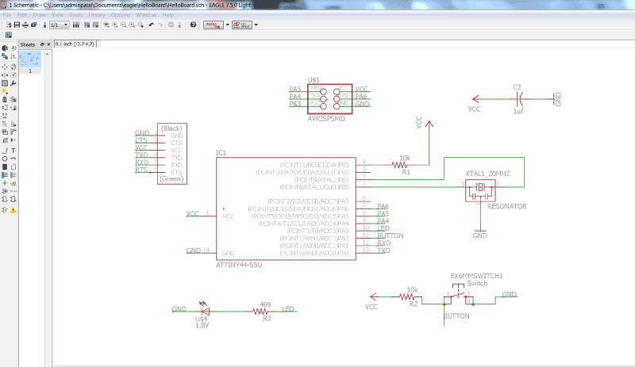Select the Arc tool
635x367 pixels.
pyautogui.click(x=13, y=159)
